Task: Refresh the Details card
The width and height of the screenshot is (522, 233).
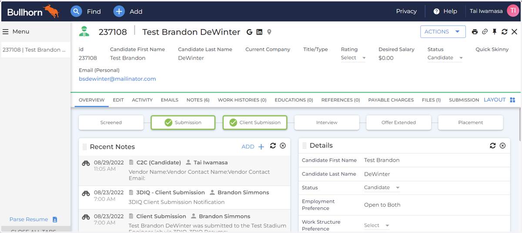Action: pyautogui.click(x=493, y=146)
